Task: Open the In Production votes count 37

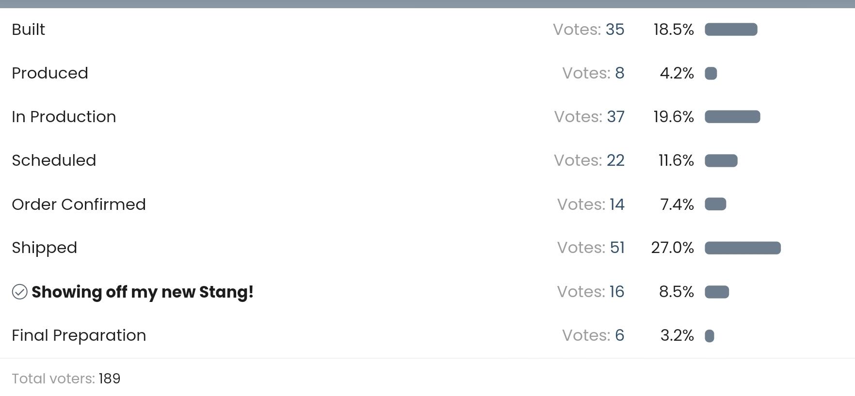Action: (x=615, y=117)
